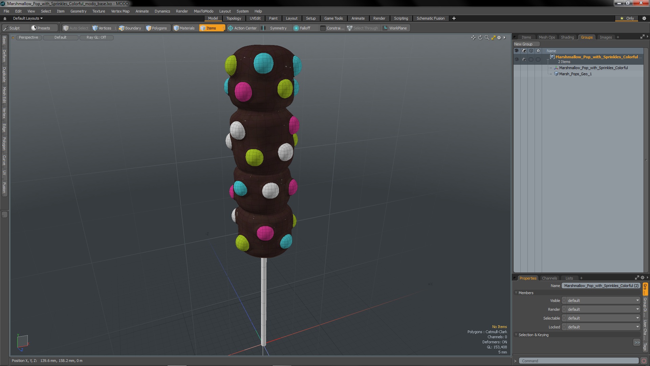Open the Locked dropdown
This screenshot has width=650, height=366.
[601, 327]
